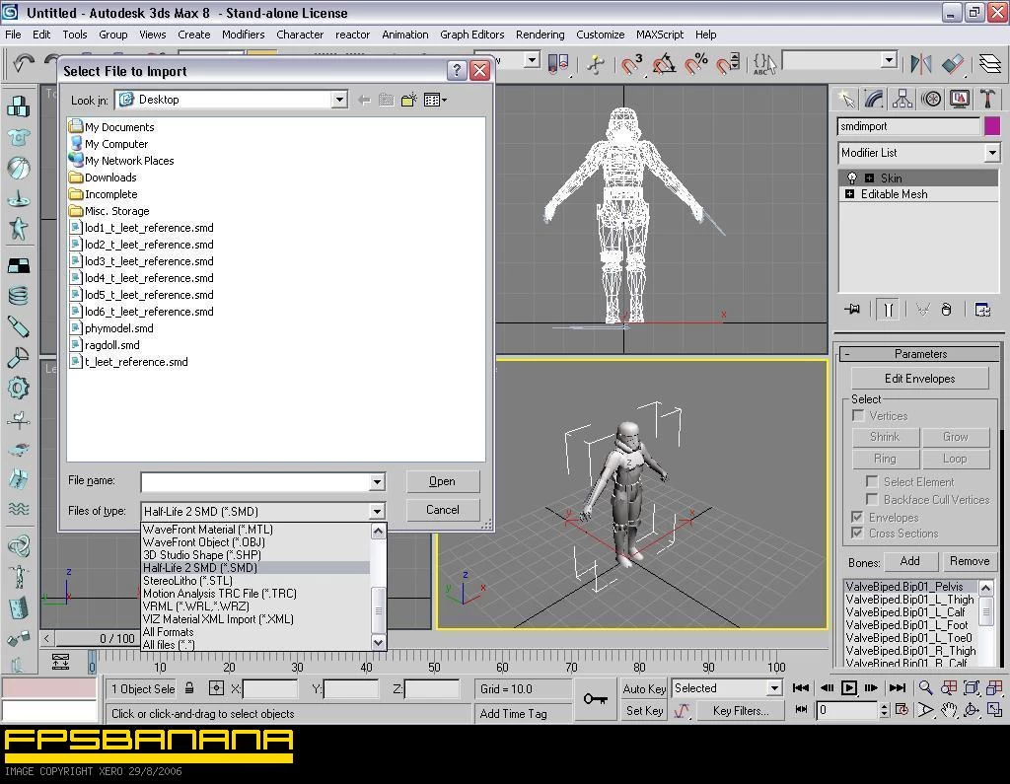Click the Add bones button
The width and height of the screenshot is (1010, 784).
[x=909, y=561]
